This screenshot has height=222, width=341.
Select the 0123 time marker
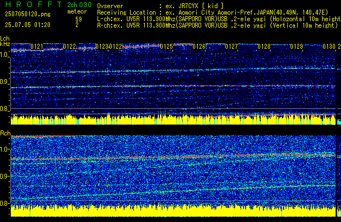(102, 47)
